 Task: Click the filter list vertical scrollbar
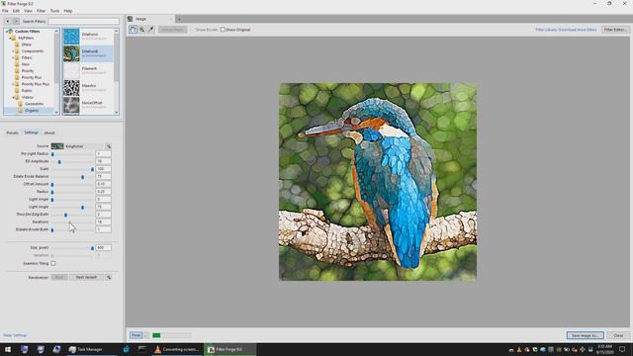(x=117, y=56)
